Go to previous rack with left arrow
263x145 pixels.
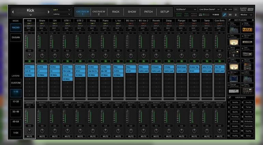point(13,12)
